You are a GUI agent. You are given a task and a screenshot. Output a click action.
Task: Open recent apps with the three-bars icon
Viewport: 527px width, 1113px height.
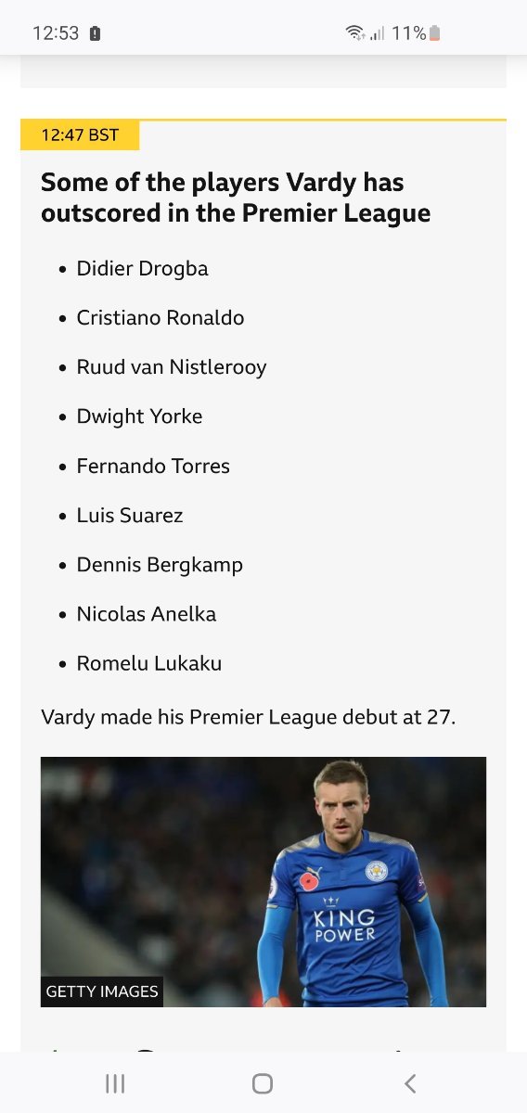point(115,1083)
